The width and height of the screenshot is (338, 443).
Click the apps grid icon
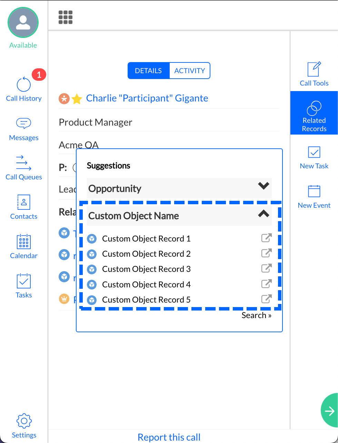click(x=65, y=17)
